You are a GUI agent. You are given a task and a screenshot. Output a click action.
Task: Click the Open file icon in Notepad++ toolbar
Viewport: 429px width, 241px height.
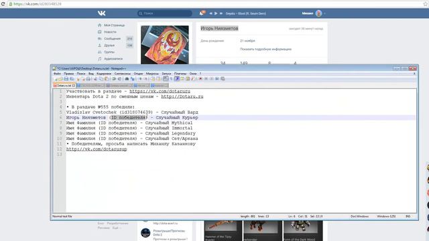click(60, 79)
